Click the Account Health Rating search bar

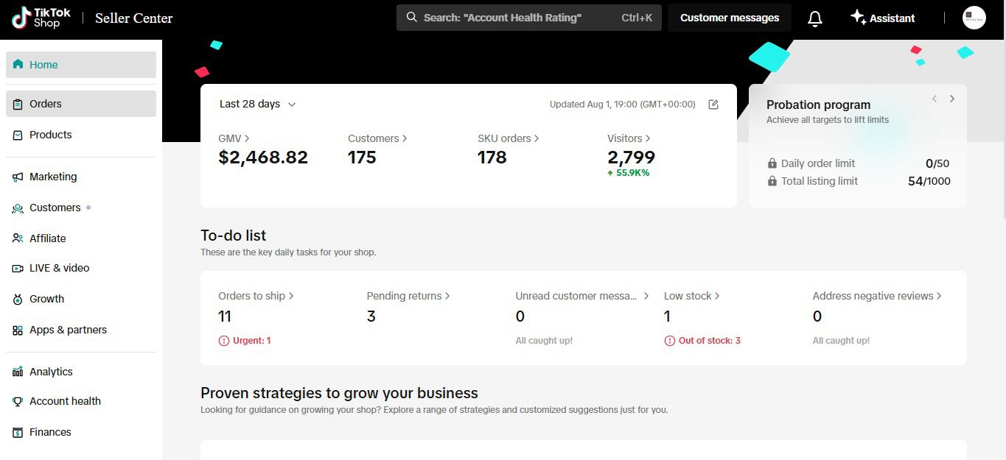(x=528, y=18)
